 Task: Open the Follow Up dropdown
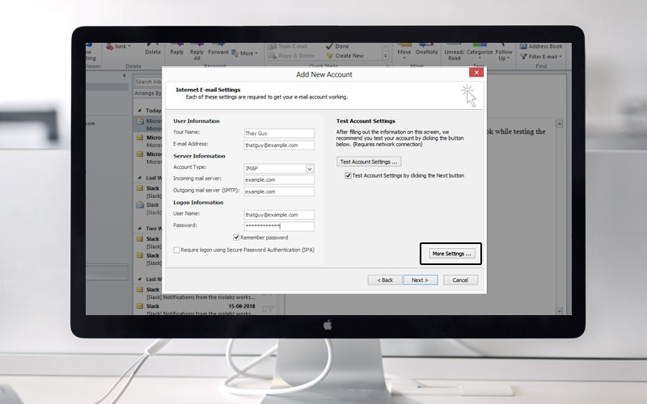503,53
